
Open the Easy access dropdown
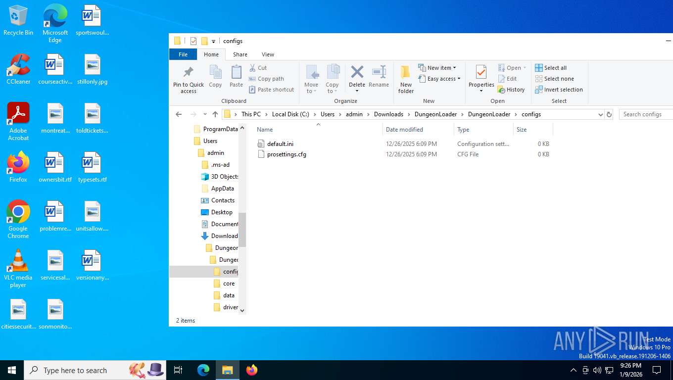click(439, 79)
